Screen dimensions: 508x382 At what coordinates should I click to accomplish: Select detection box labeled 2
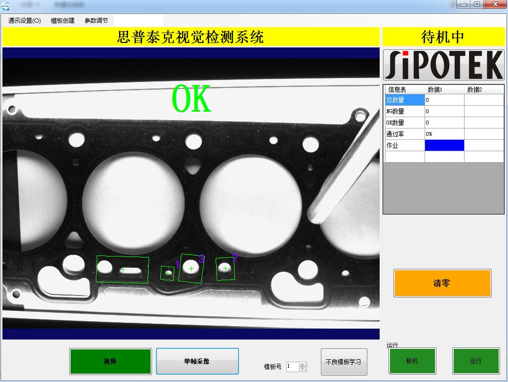pyautogui.click(x=225, y=268)
